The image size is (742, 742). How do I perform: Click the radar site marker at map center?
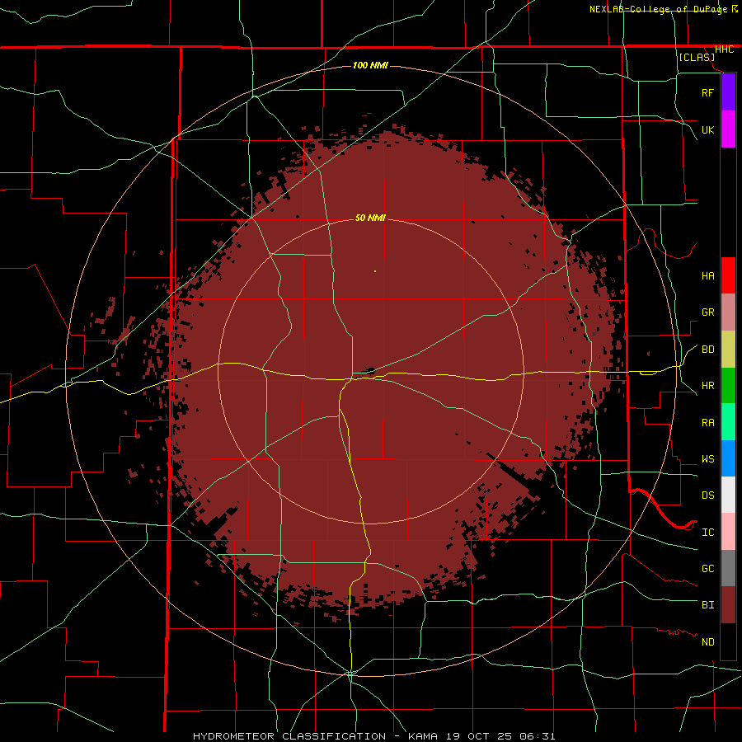tap(370, 371)
